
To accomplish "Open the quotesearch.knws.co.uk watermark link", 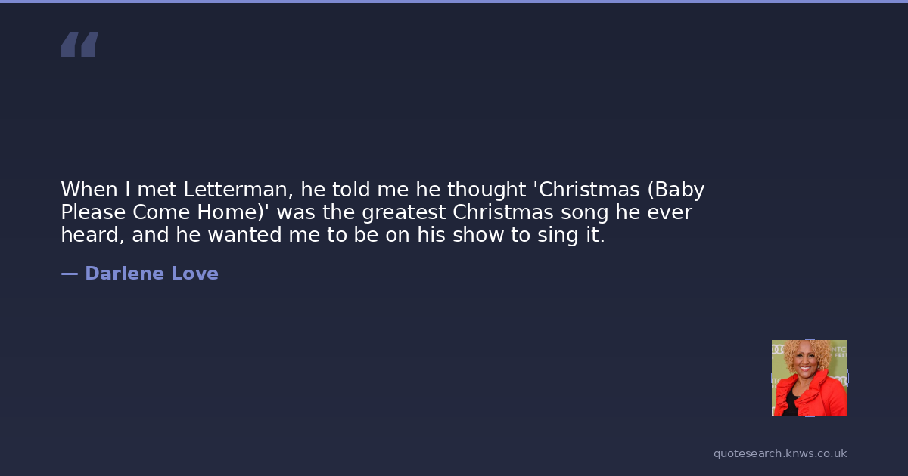I will click(x=779, y=453).
